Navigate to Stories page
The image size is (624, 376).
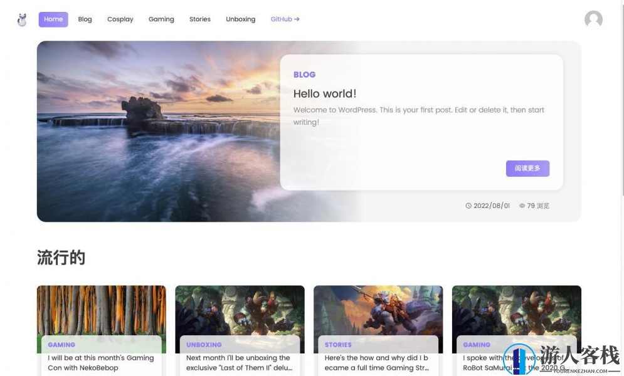[200, 19]
